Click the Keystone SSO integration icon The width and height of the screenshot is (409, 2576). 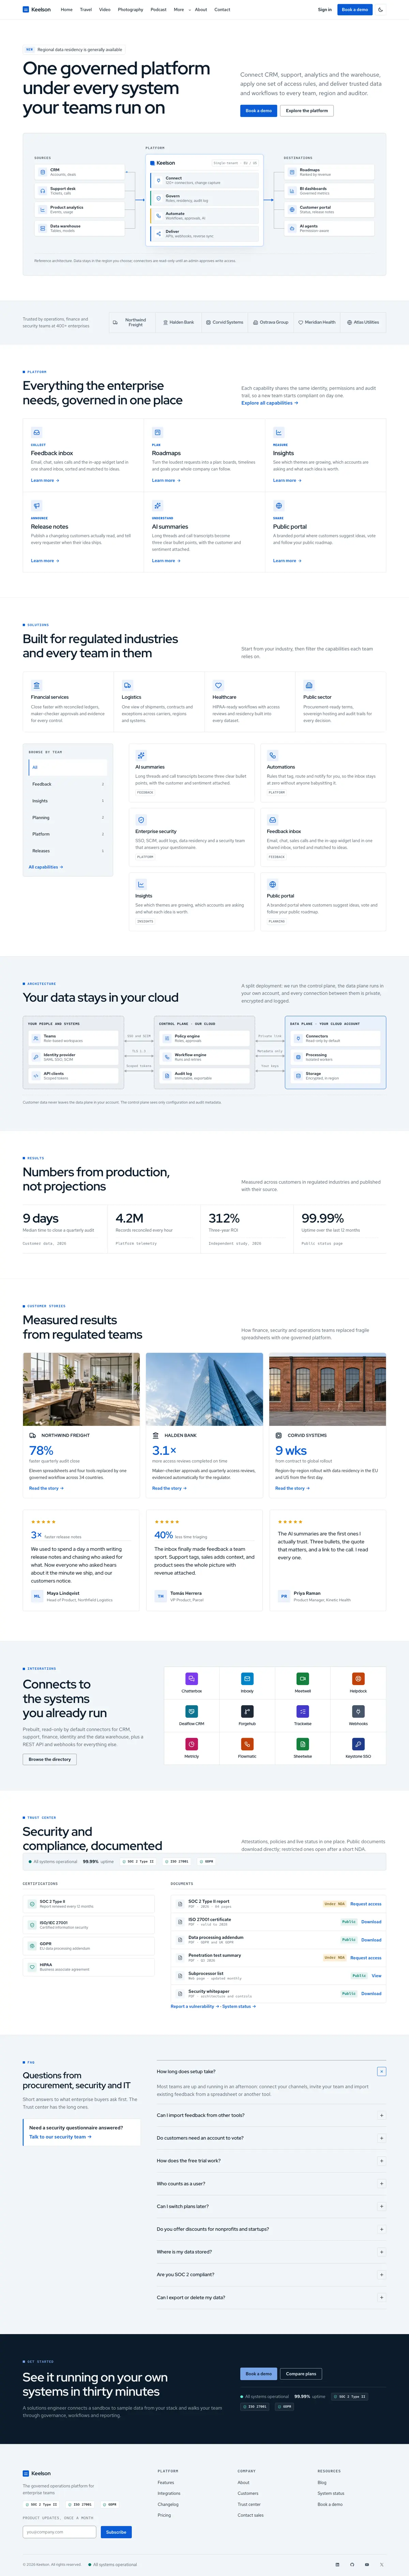pos(358,1744)
